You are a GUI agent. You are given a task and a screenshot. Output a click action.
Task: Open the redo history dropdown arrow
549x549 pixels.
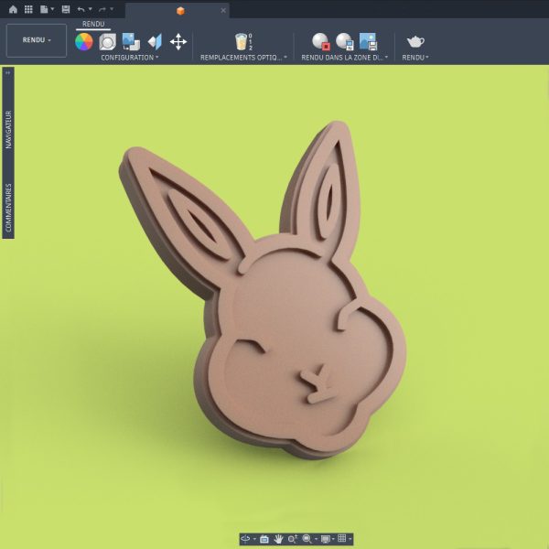point(112,9)
